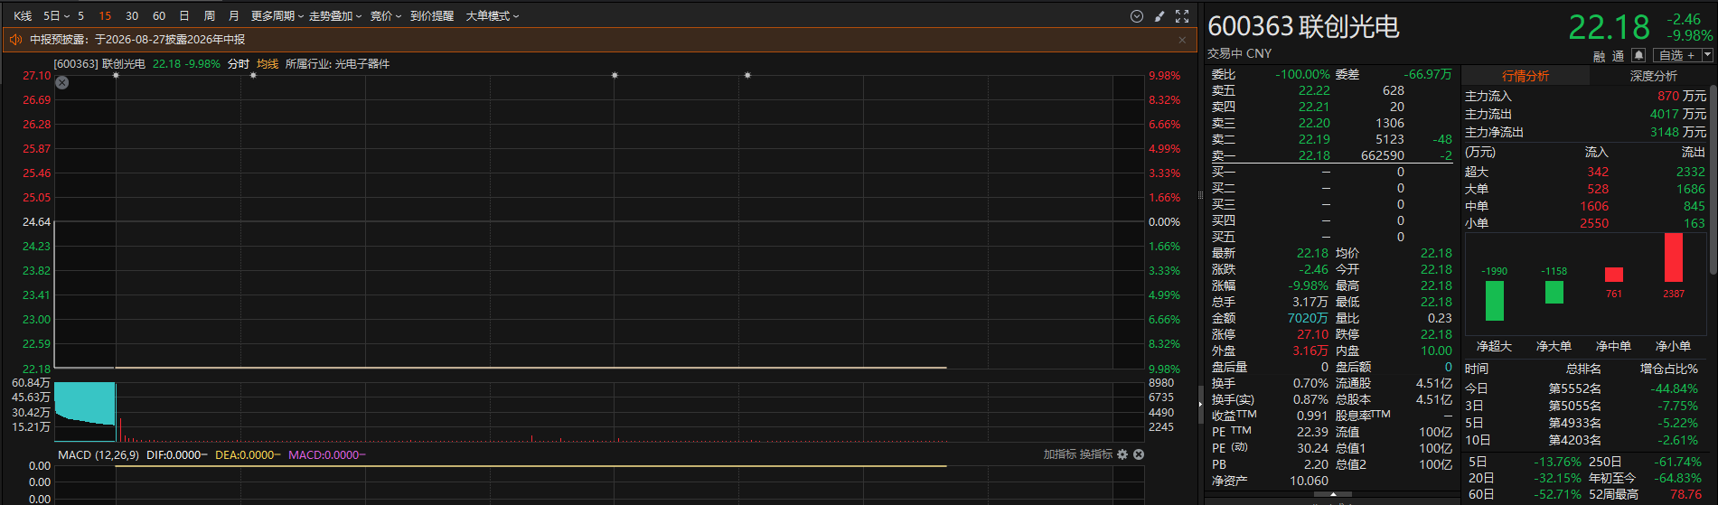Click 卖二 volume 5123
Image resolution: width=1718 pixels, height=505 pixels.
(1390, 139)
